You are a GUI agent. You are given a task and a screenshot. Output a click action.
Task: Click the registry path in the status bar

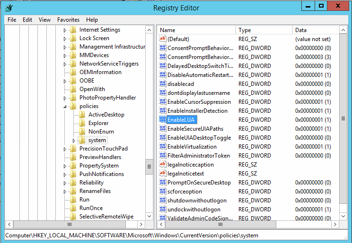point(132,235)
